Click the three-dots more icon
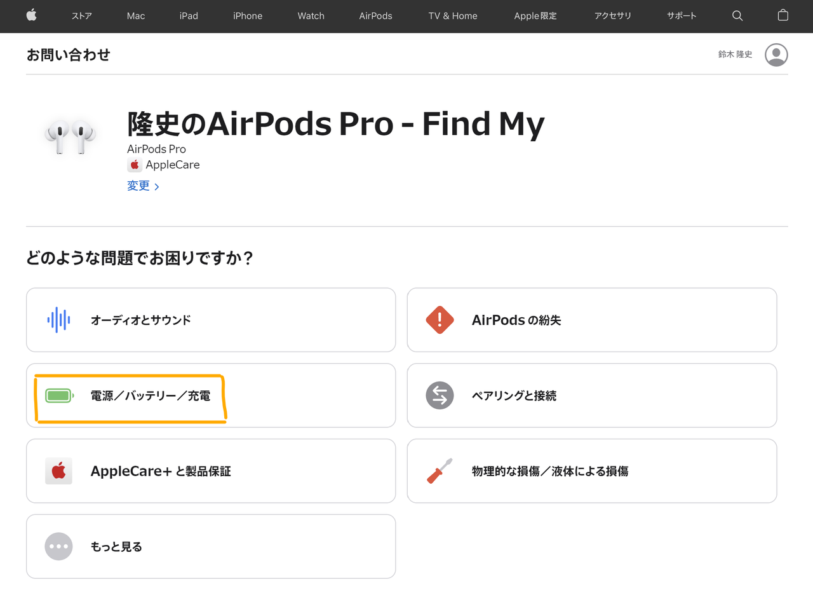813x597 pixels. point(58,546)
